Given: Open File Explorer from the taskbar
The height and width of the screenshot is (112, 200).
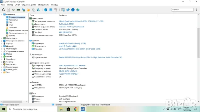Looking at the screenshot, I should (x=61, y=109).
